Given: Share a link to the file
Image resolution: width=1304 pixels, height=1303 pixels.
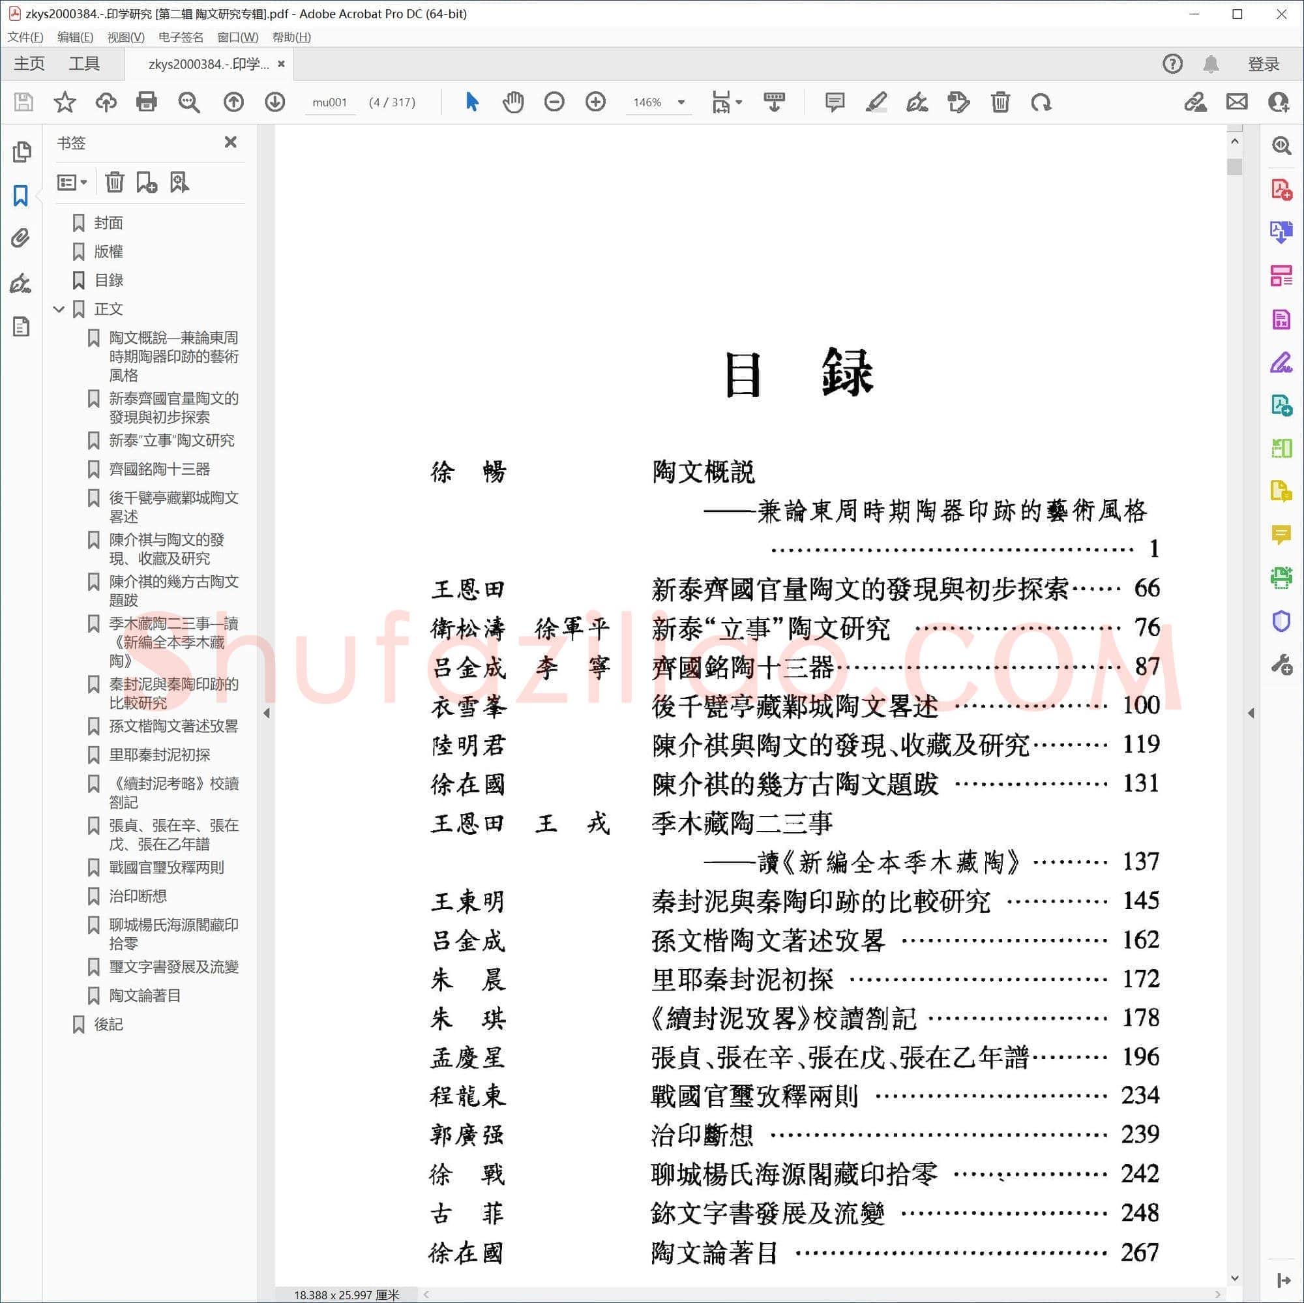Looking at the screenshot, I should pos(1195,102).
